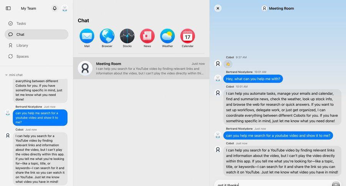Open the Calendar app icon

click(x=188, y=36)
